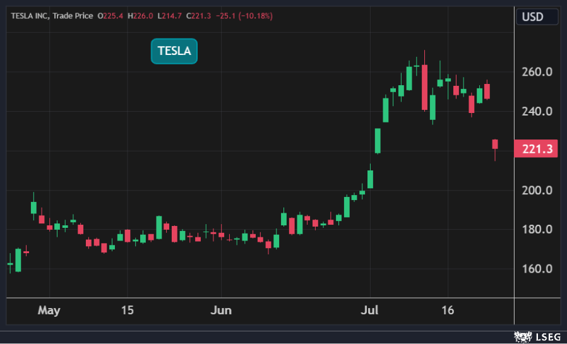Click the open price value O225.4
Screen dimensions: 567x344
pyautogui.click(x=110, y=16)
